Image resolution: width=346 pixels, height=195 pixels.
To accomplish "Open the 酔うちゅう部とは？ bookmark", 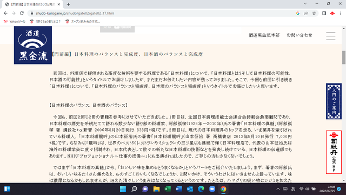I will 45,22.
